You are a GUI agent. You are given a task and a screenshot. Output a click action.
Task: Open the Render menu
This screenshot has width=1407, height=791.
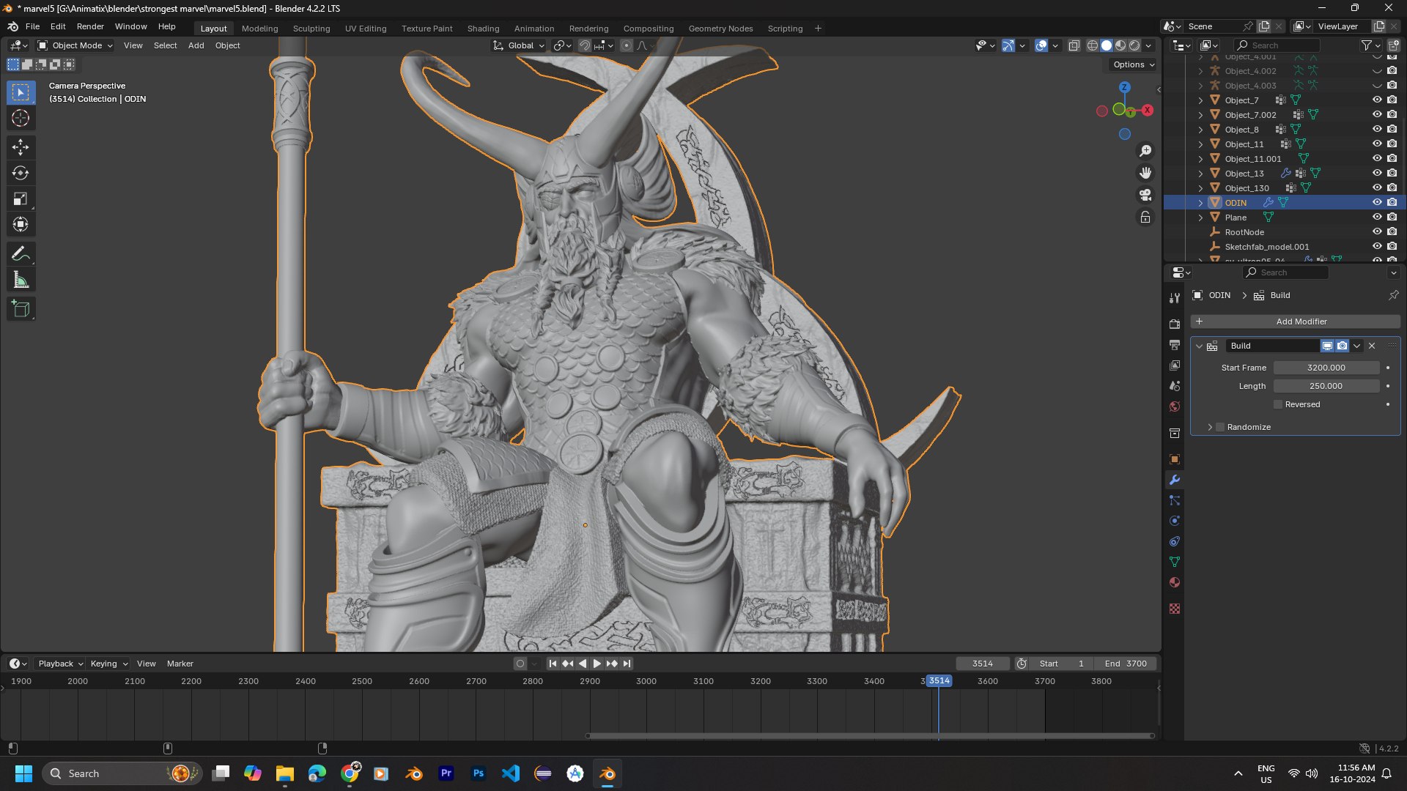(90, 26)
